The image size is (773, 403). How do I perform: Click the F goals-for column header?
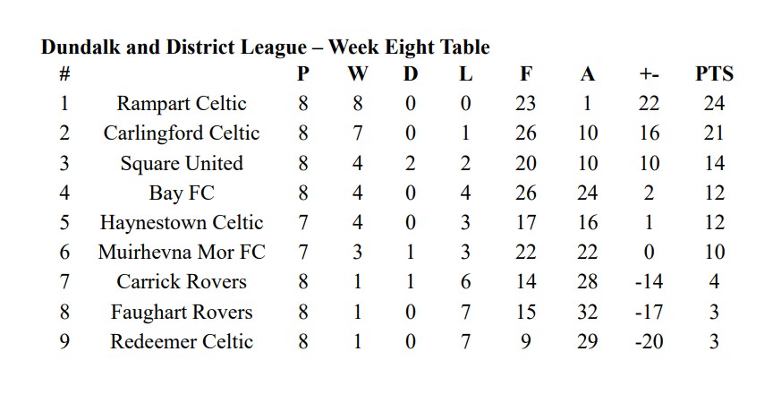coord(526,74)
